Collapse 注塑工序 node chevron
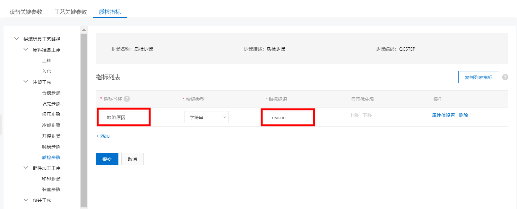This screenshot has height=209, width=517. pos(26,82)
